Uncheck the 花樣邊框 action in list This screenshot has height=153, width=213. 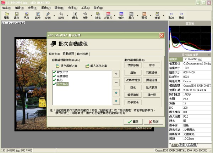tap(54, 76)
